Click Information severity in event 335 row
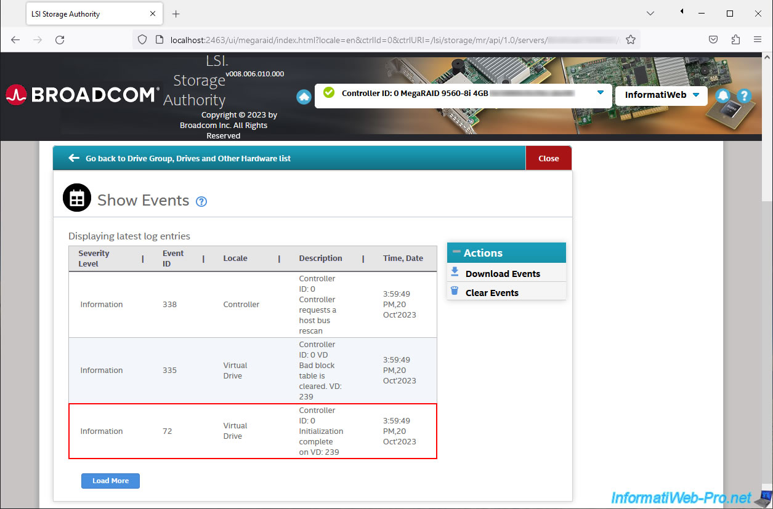Screen dimensions: 773x509 [x=102, y=371]
